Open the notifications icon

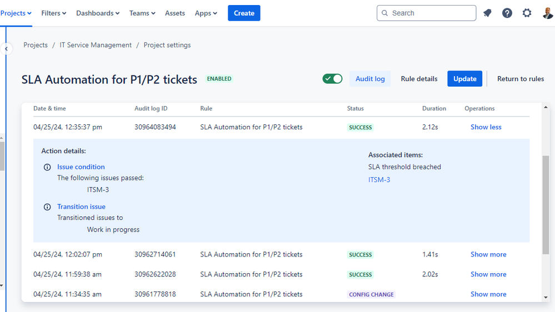(487, 13)
